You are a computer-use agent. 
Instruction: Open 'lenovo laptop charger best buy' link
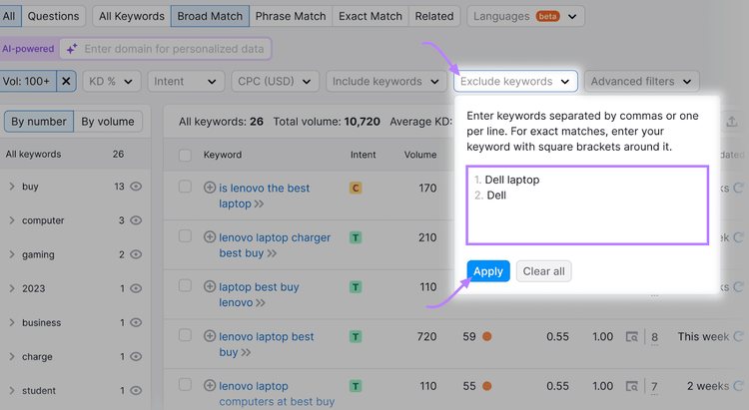pos(275,245)
